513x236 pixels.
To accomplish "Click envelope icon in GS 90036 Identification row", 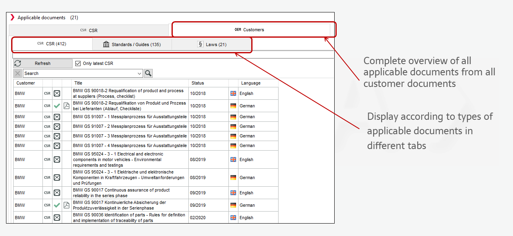I will point(57,218).
